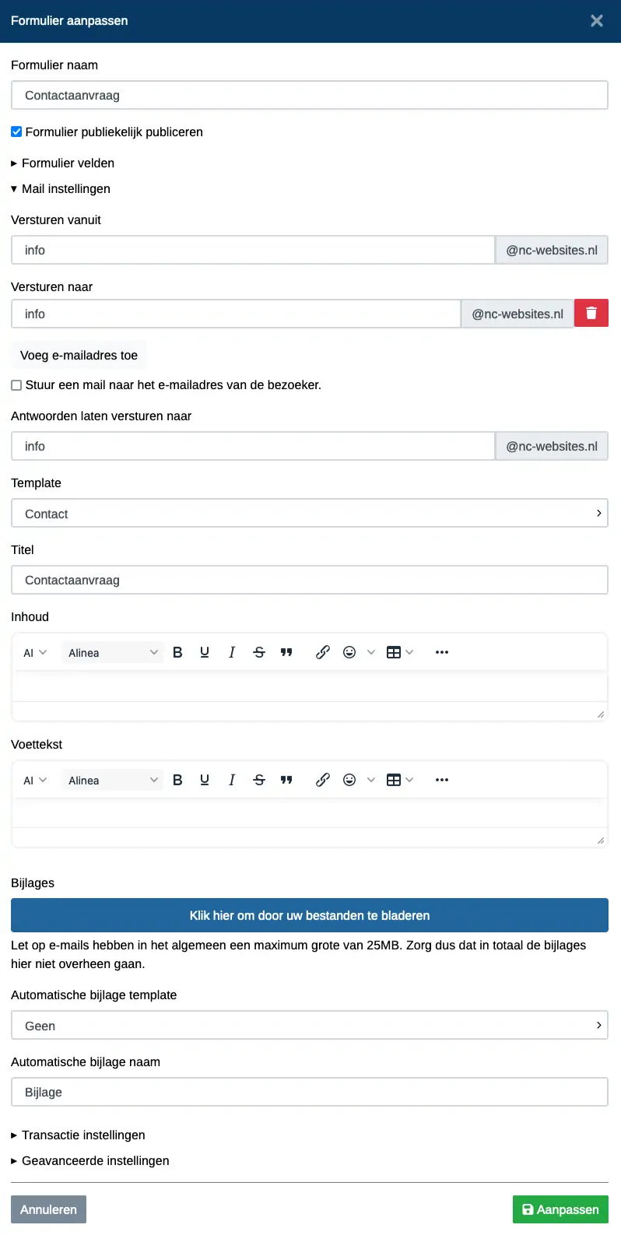Screen dimensions: 621x1235
Task: Enable sending mail to the visitor's e-mail address
Action: coord(16,385)
